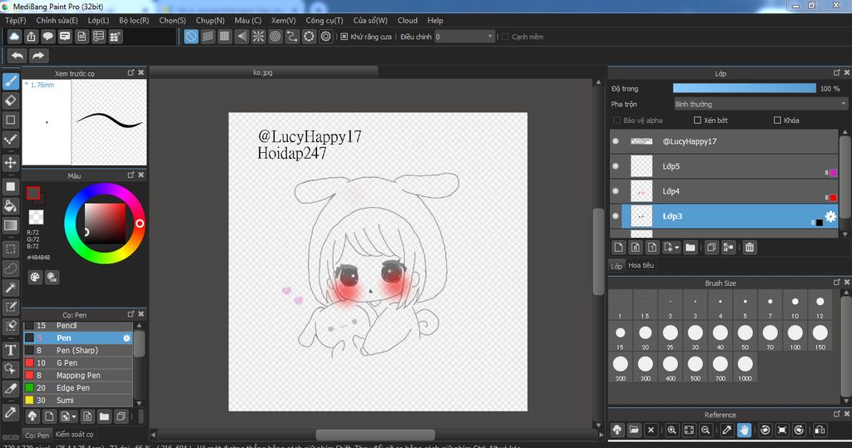Switch to the Họa tiết tab
Image resolution: width=852 pixels, height=448 pixels.
pos(641,265)
